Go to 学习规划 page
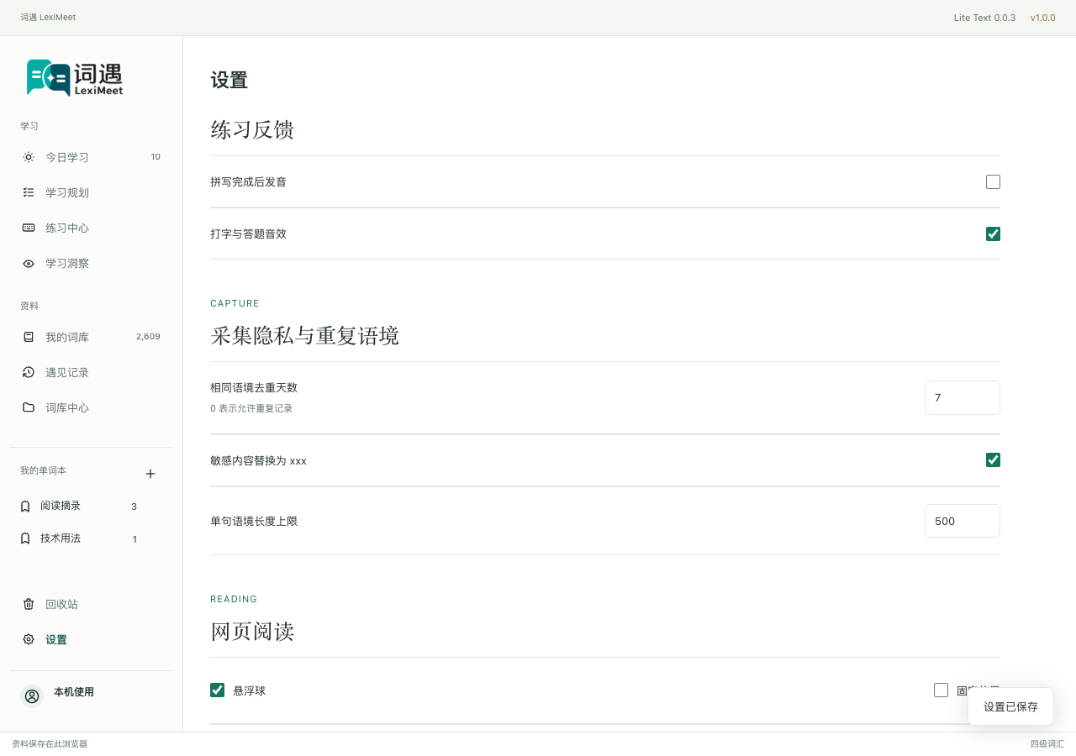1076x756 pixels. [91, 192]
